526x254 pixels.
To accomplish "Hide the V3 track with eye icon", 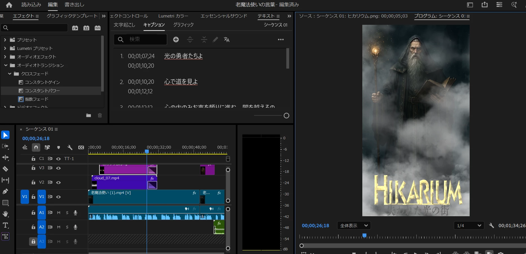I will [x=58, y=168].
